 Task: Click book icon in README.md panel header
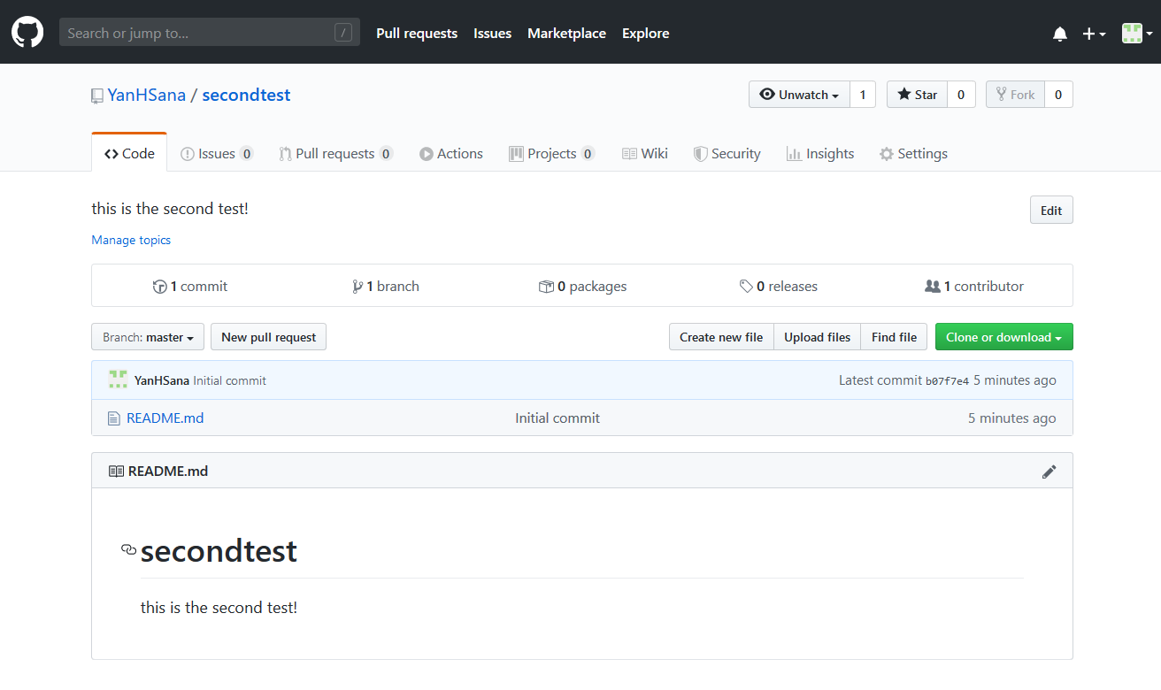click(116, 471)
